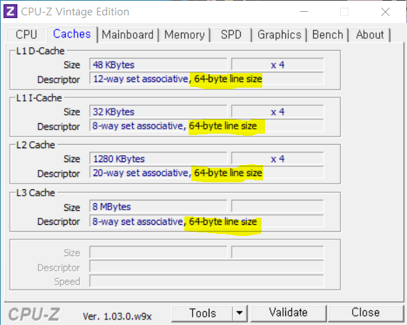Click L1 D-Cache size field 48 KBytes
The image size is (407, 325).
pyautogui.click(x=159, y=65)
